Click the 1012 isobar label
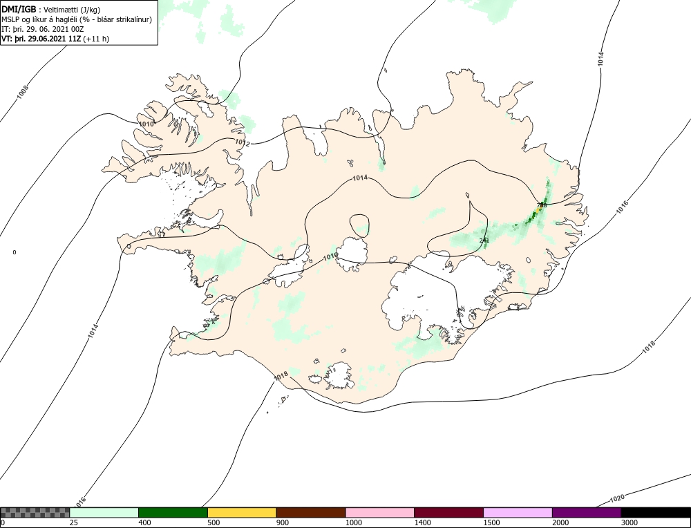 pyautogui.click(x=243, y=143)
